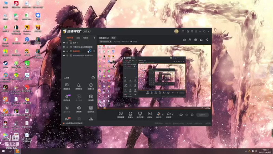Click the room title 咸鱼重生记
Screen dimensions: 273x154
point(104,38)
